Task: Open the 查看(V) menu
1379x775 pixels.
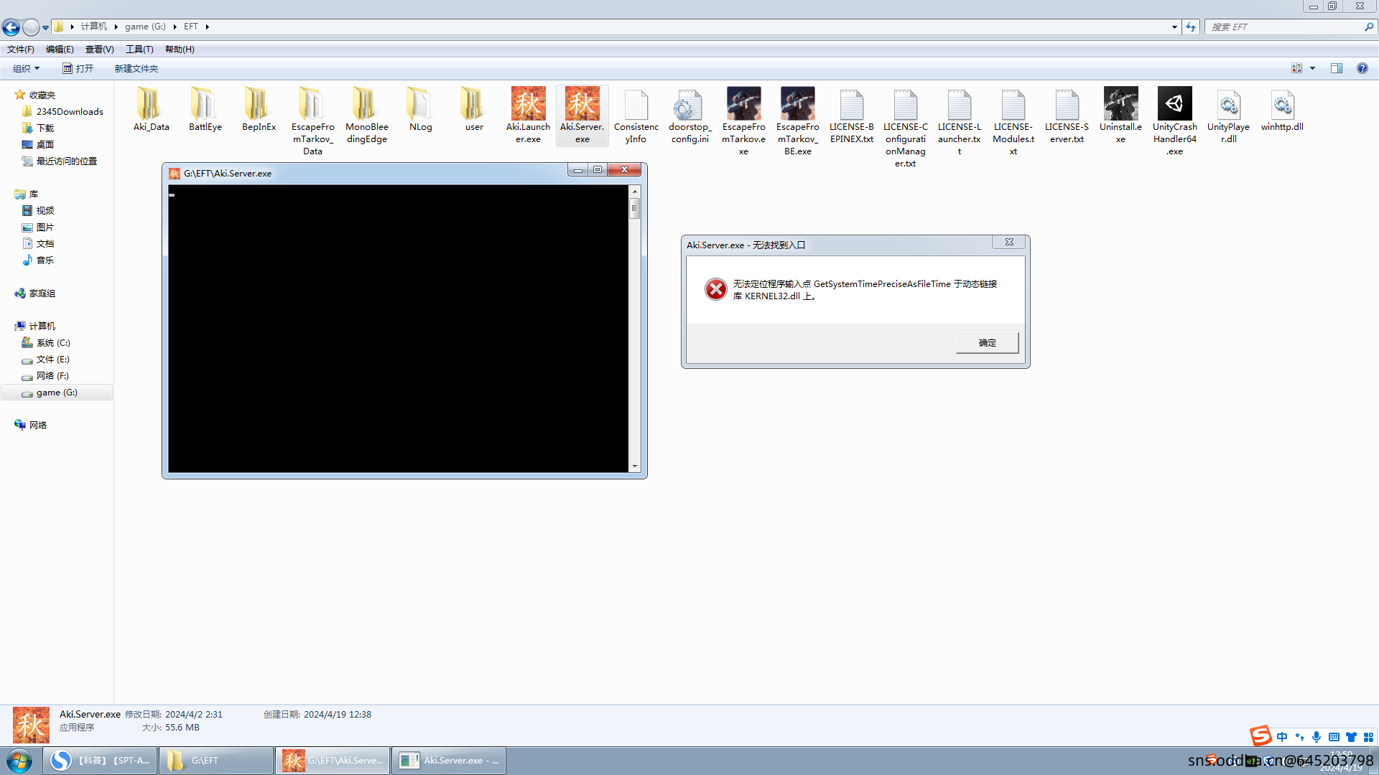Action: point(99,50)
